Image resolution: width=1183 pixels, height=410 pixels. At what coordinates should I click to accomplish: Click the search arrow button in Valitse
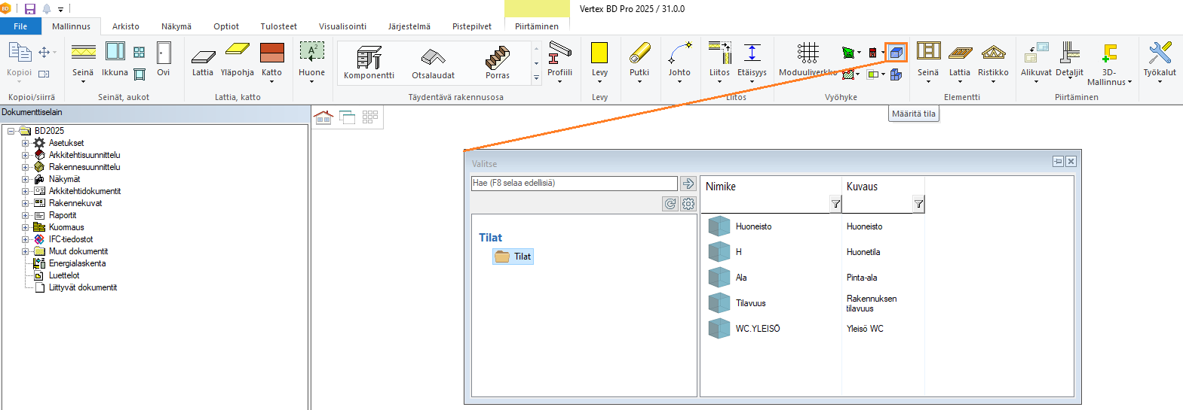(688, 184)
